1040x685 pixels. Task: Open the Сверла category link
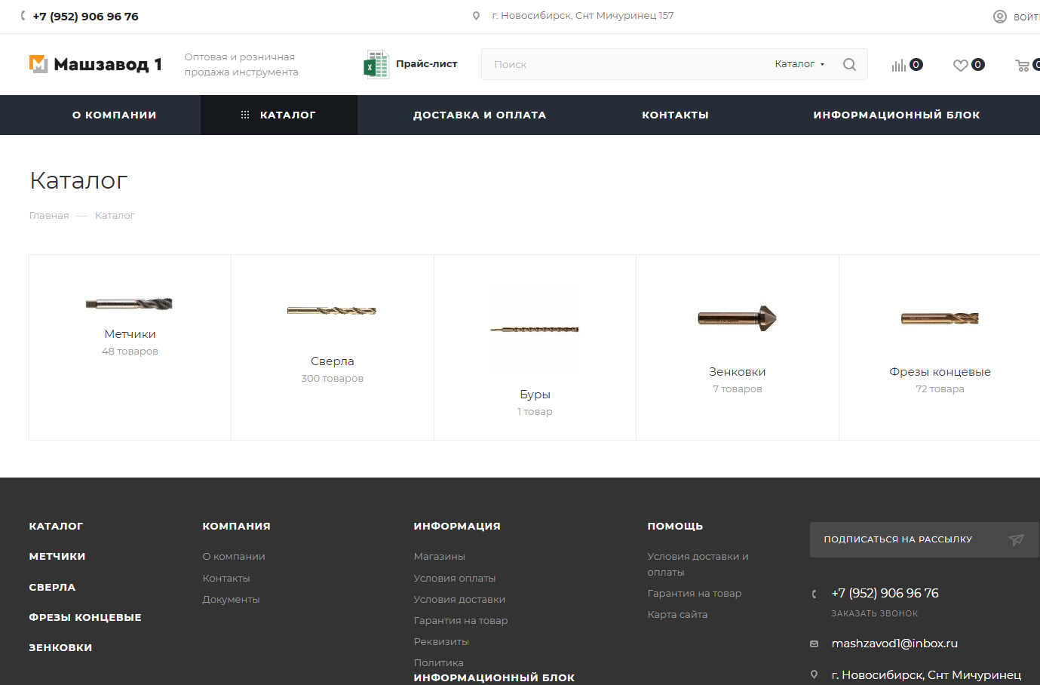(x=332, y=361)
